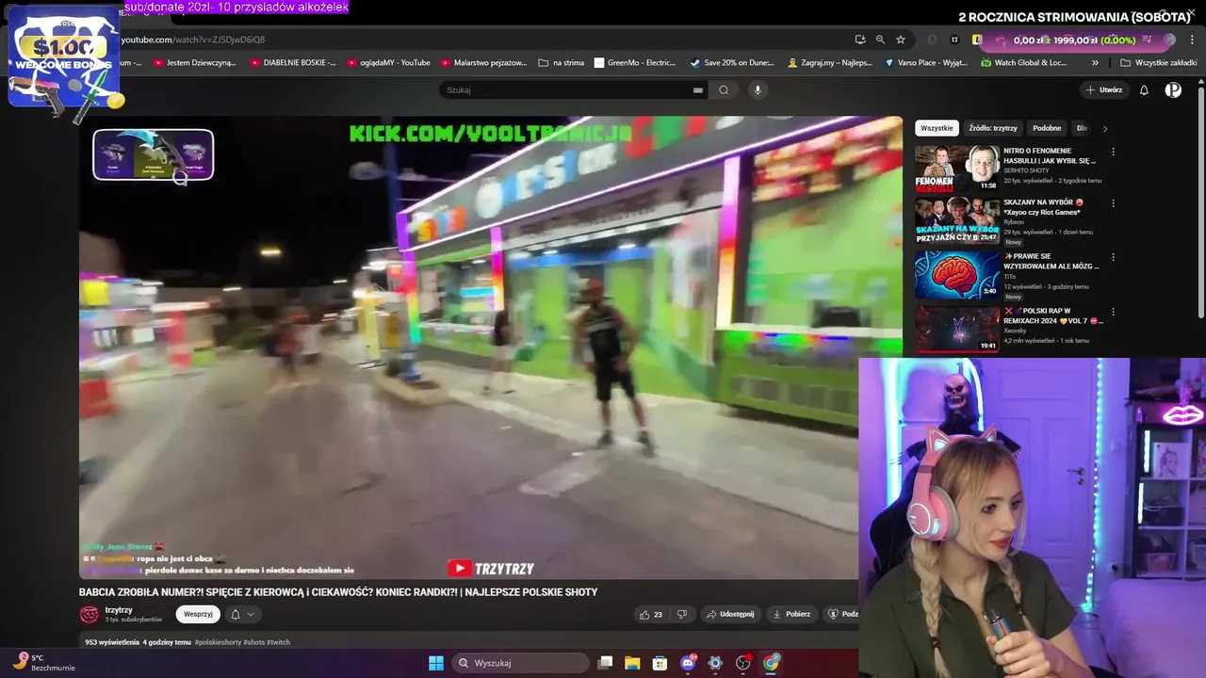Screen dimensions: 1206x678
Task: Select the Podobne filter chip
Action: [x=1047, y=128]
